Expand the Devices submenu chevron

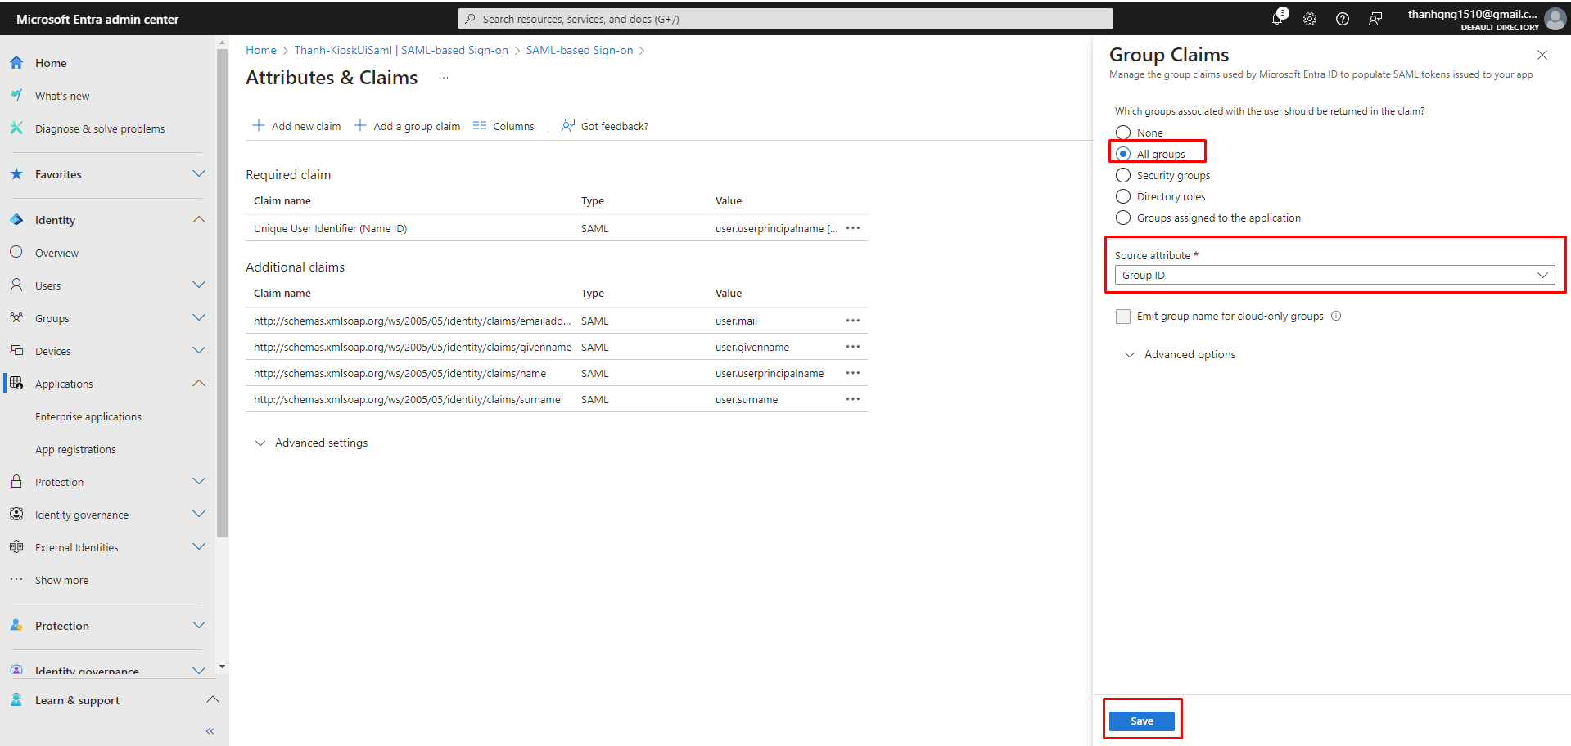point(199,350)
